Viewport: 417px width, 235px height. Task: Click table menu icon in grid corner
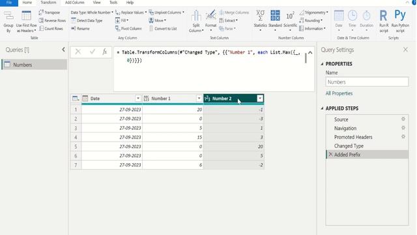[x=76, y=99]
